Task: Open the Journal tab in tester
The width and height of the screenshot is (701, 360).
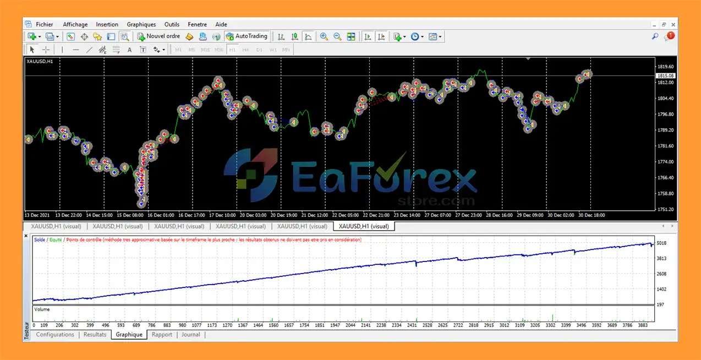Action: [190, 335]
